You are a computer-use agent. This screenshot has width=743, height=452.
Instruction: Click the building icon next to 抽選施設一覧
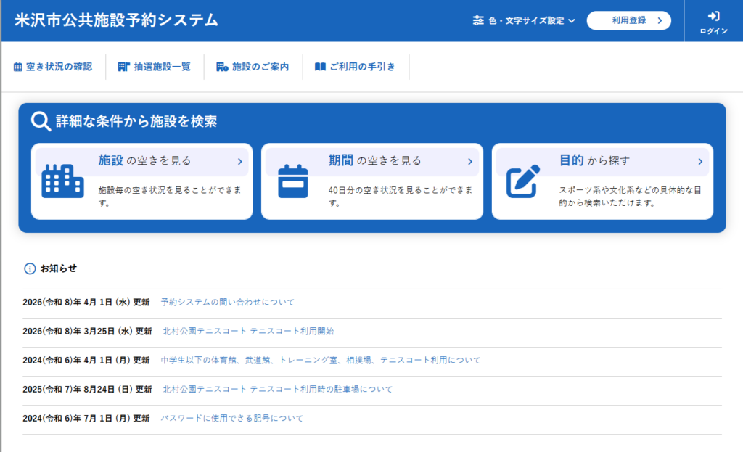123,67
